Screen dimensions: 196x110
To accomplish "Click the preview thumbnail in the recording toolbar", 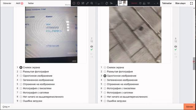I will (123, 3).
